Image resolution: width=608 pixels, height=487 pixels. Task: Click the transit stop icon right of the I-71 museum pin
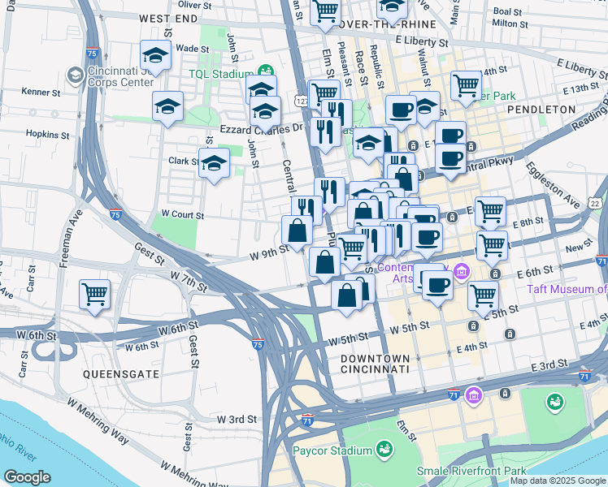click(x=505, y=394)
